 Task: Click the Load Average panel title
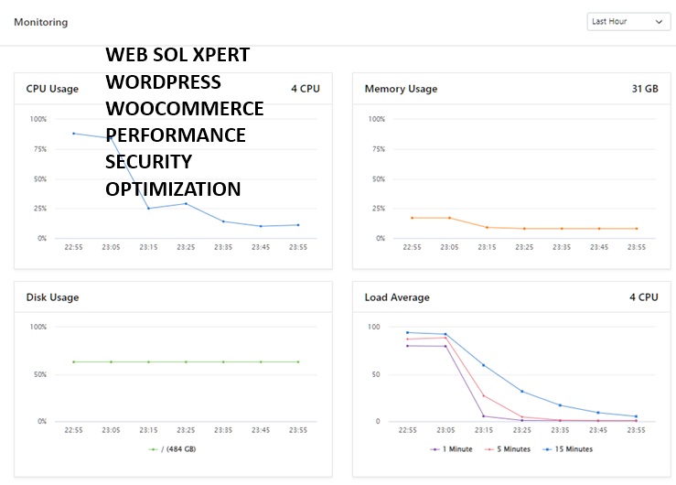coord(397,297)
